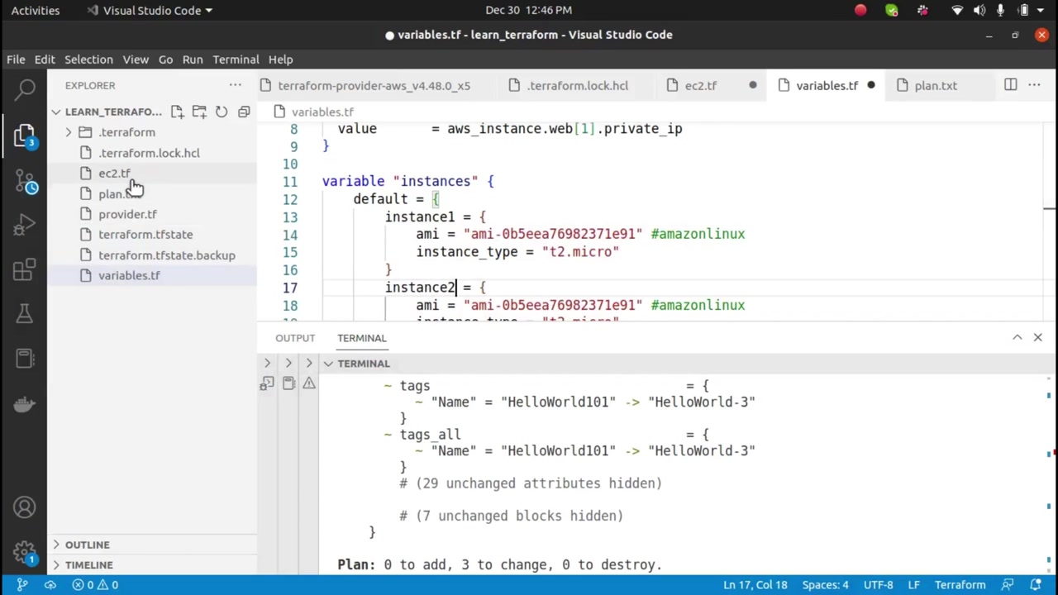Collapse all folders in explorer
This screenshot has height=595, width=1058.
(x=244, y=112)
